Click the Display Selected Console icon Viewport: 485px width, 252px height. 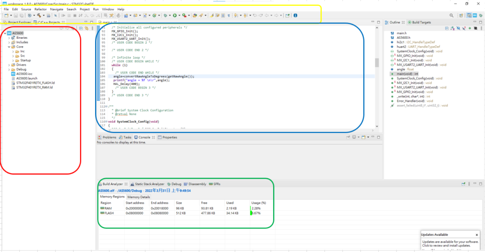[354, 137]
